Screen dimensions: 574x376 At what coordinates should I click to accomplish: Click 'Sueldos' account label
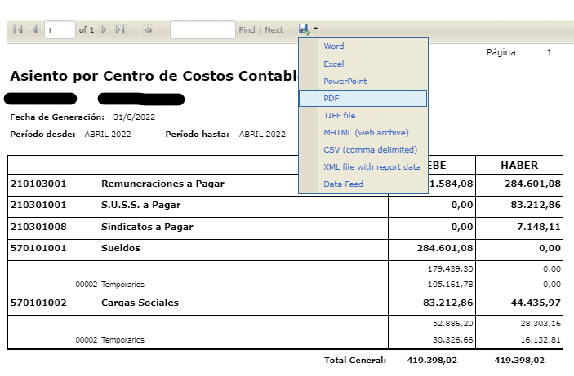click(x=121, y=248)
